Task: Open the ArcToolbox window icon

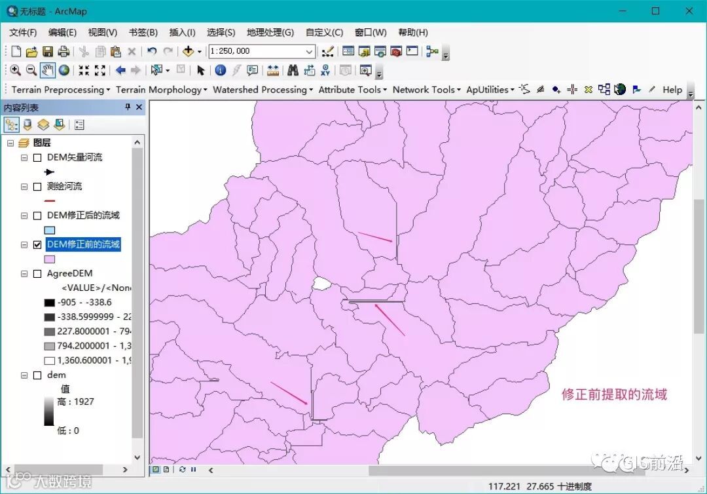Action: click(x=396, y=51)
